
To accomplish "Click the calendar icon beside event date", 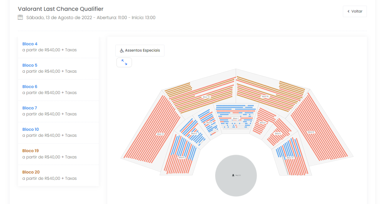I will [20, 17].
